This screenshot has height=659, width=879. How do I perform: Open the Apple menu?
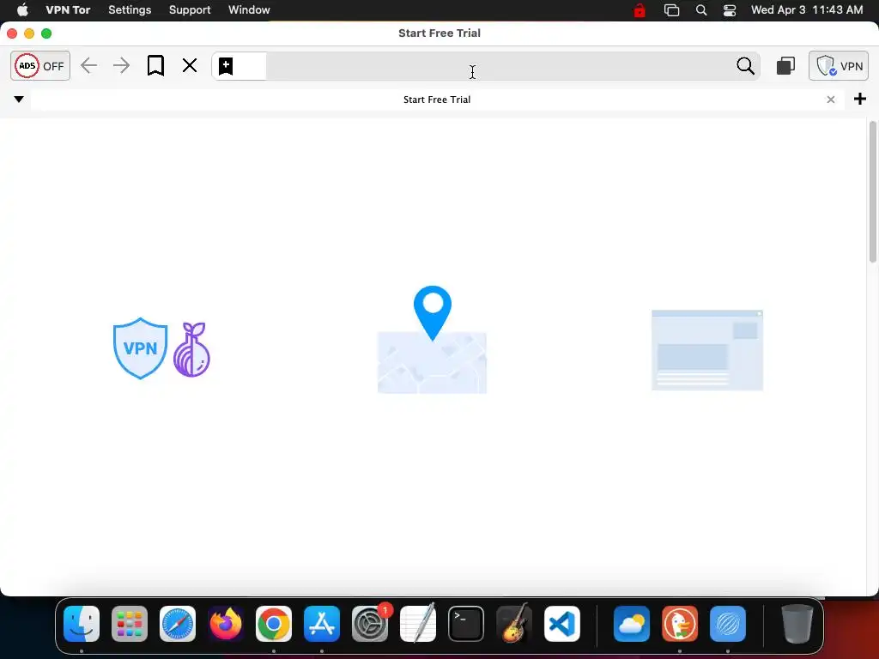22,9
